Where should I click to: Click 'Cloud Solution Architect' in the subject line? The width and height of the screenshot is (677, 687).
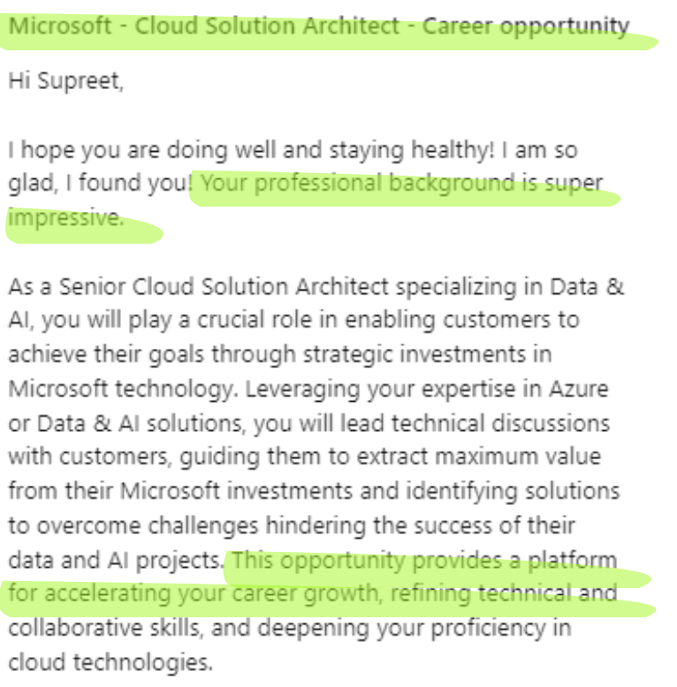tap(267, 26)
